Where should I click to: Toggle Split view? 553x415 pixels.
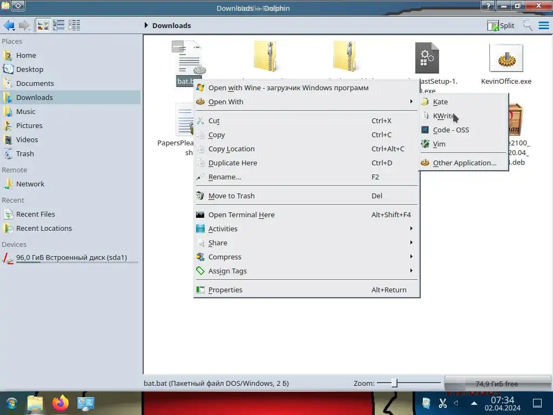point(501,25)
